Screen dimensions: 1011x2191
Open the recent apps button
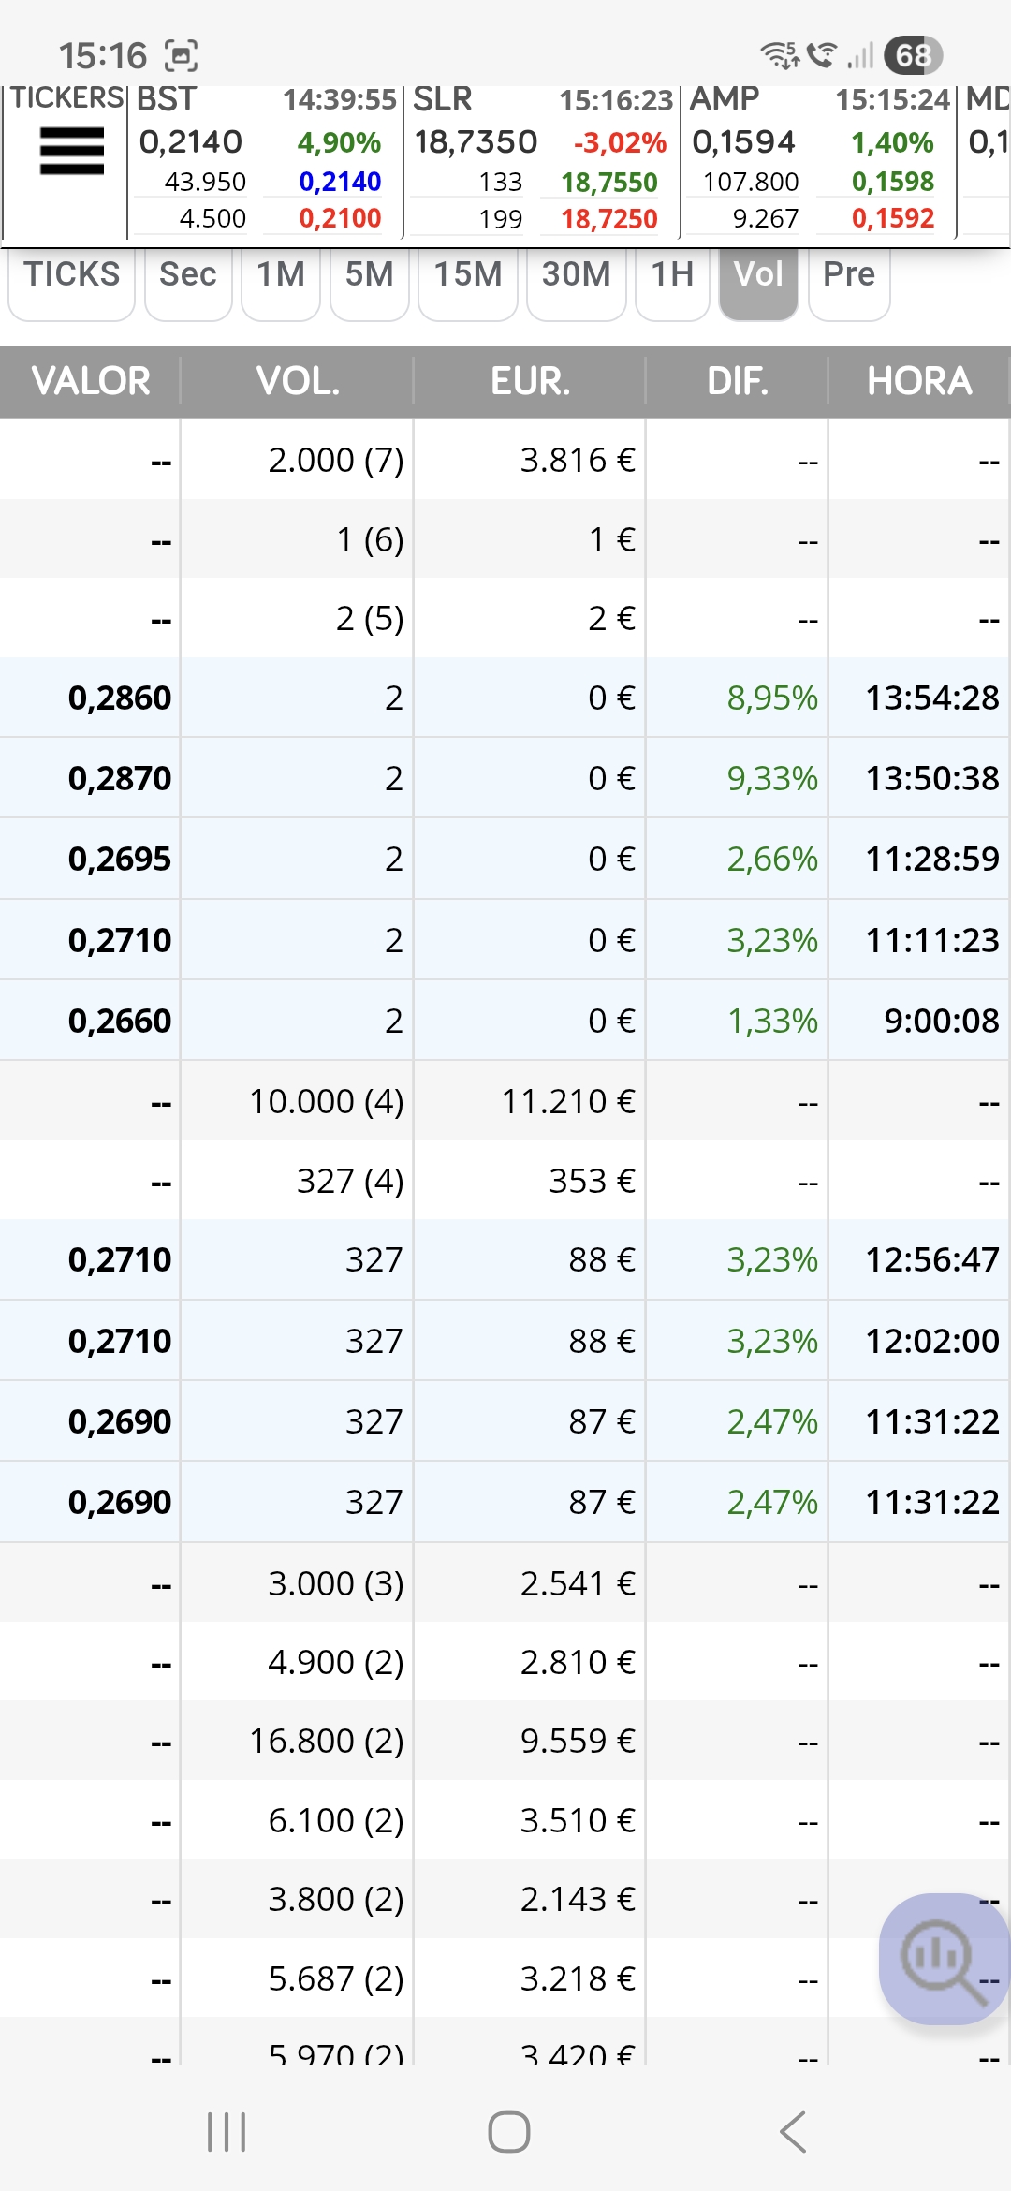click(227, 2132)
